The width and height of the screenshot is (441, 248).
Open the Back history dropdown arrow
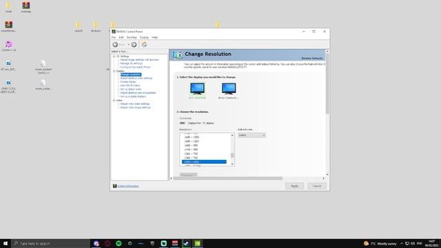click(129, 44)
